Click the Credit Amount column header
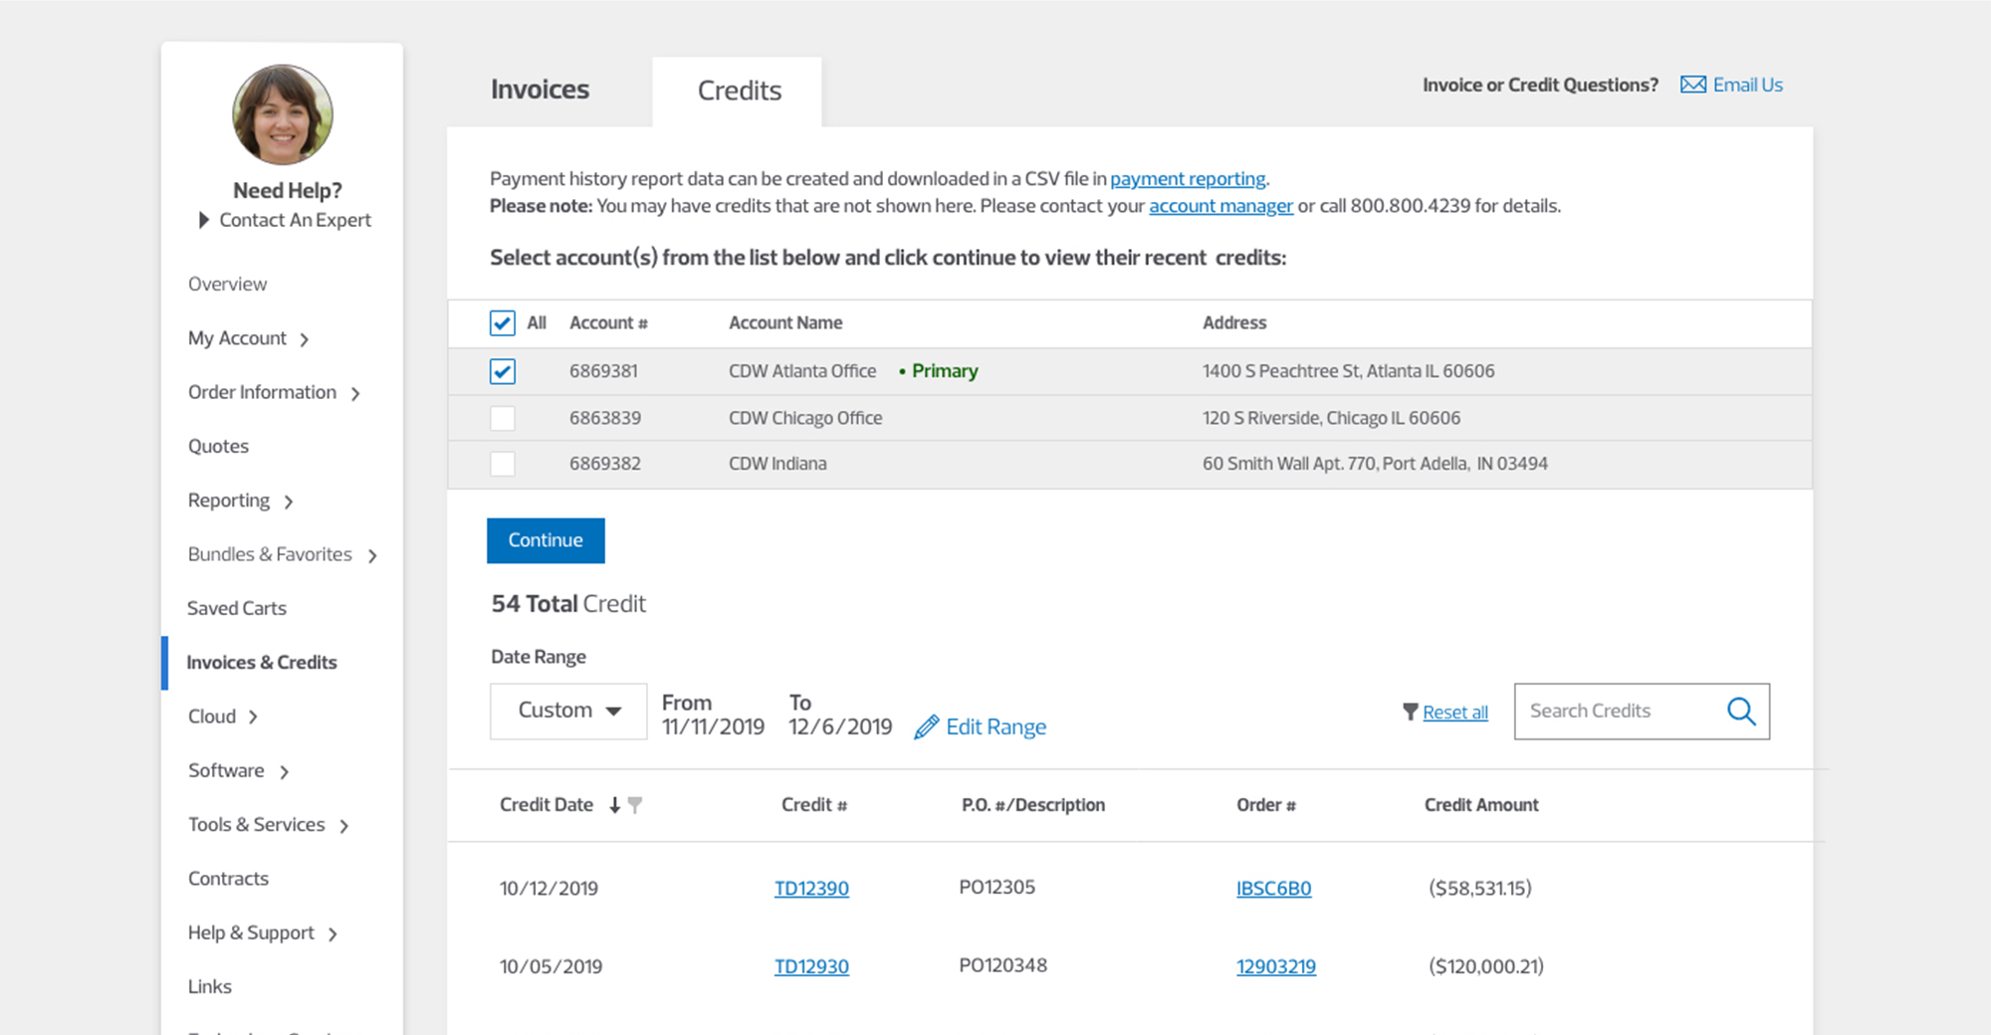Image resolution: width=1991 pixels, height=1035 pixels. 1480,805
